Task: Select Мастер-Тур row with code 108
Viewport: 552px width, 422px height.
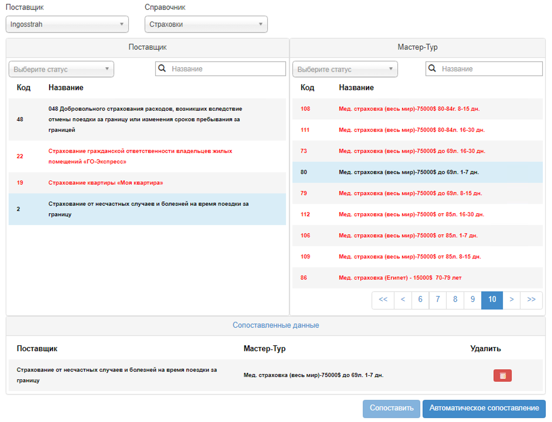Action: click(x=409, y=109)
